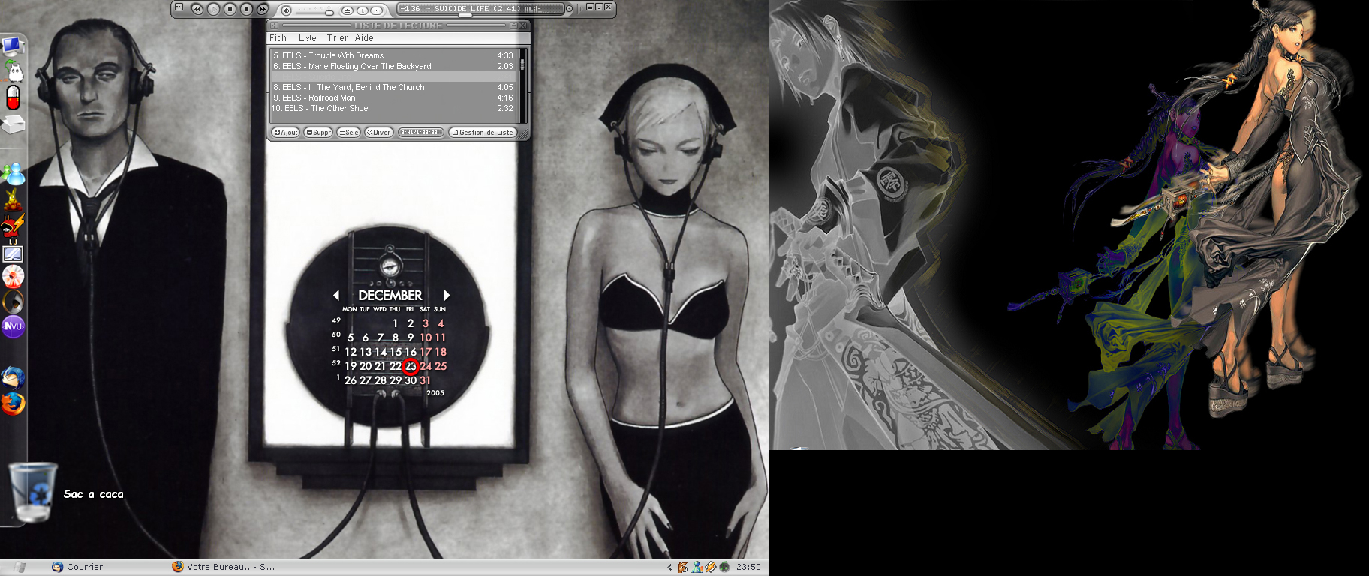Select track 5 Trouble With Dreams
Image resolution: width=1369 pixels, height=576 pixels.
tap(393, 55)
